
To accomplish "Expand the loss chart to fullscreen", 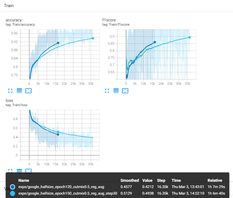I will (x=10, y=171).
